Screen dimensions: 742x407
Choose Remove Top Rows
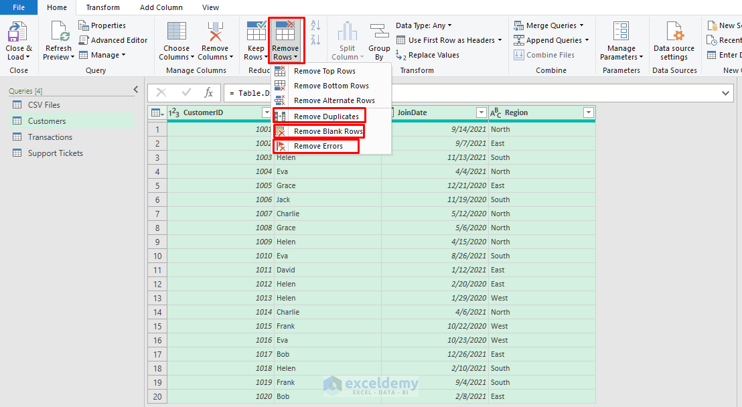[x=331, y=71]
